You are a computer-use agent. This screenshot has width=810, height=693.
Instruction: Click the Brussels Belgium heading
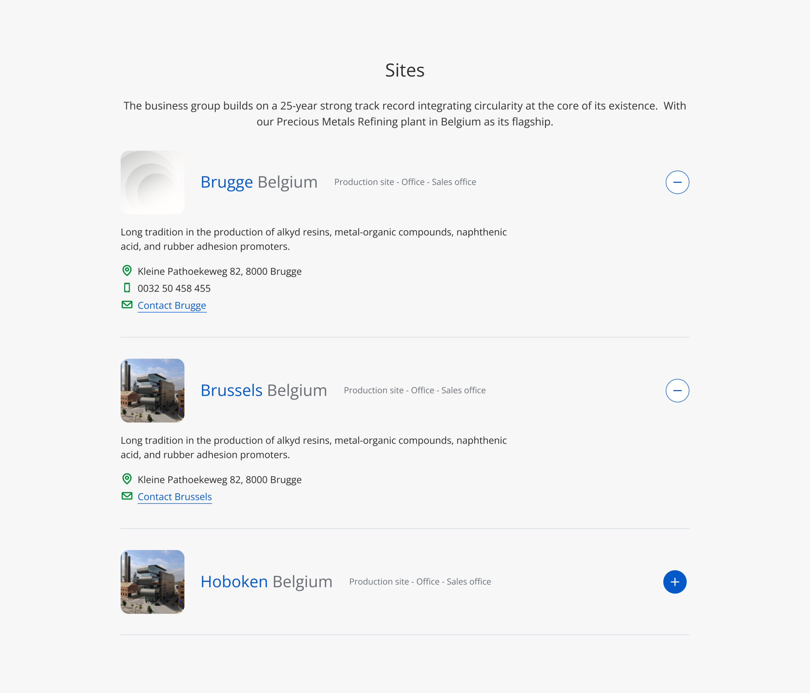(264, 390)
